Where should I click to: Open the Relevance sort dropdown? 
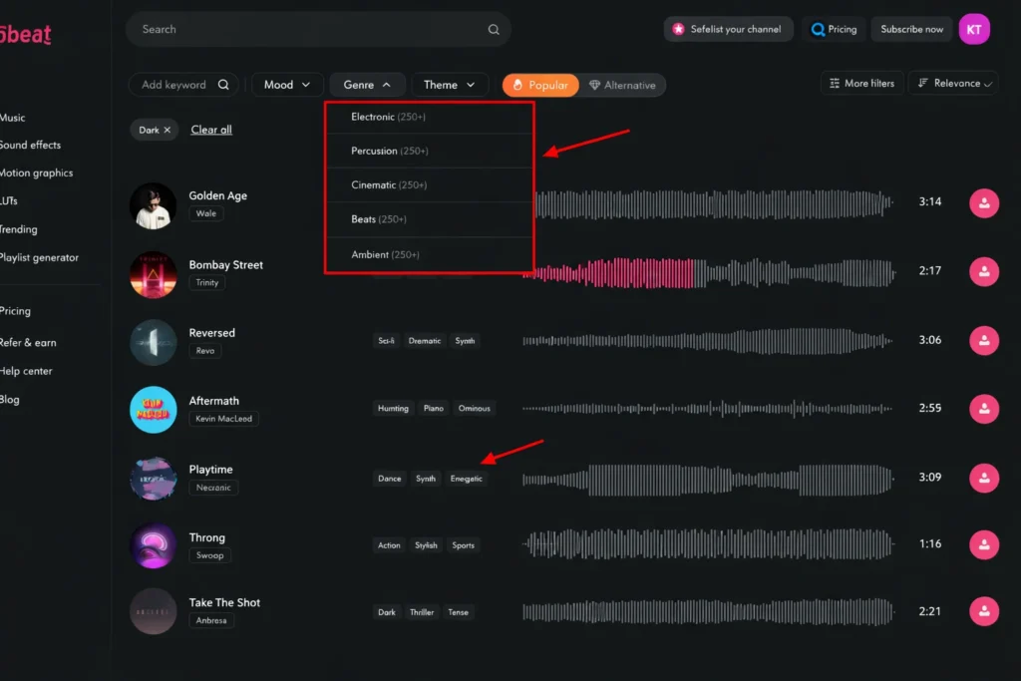click(x=955, y=84)
